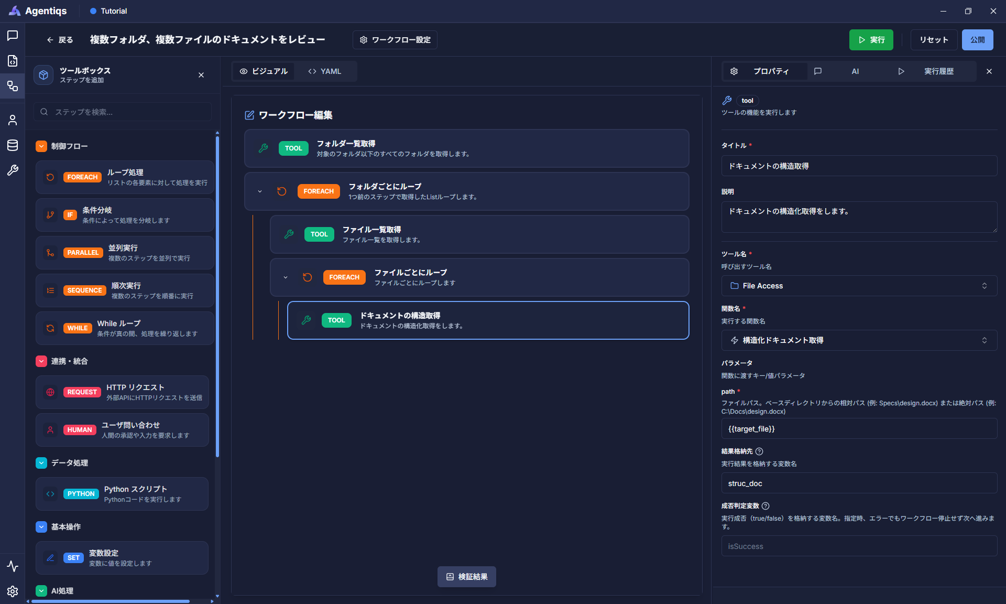
Task: Click help icon next to 結果格納先
Action: click(759, 451)
